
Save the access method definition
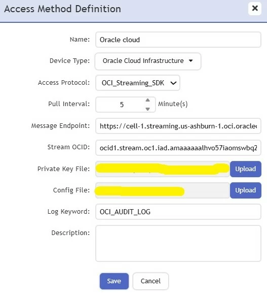pos(114,281)
